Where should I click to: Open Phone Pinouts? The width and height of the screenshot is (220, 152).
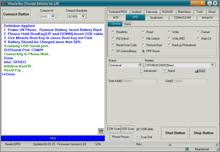click(x=121, y=137)
